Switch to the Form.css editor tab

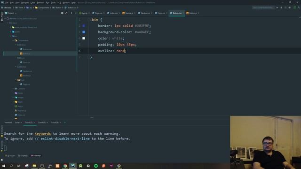tap(161, 13)
